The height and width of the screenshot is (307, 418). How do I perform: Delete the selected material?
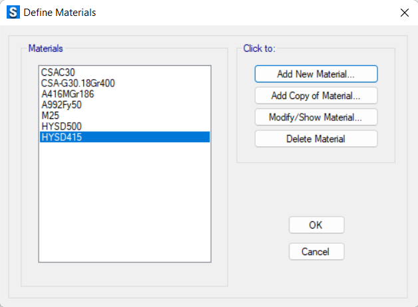(316, 139)
